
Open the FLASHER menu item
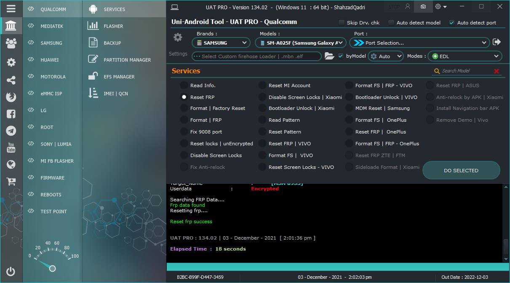(x=113, y=26)
